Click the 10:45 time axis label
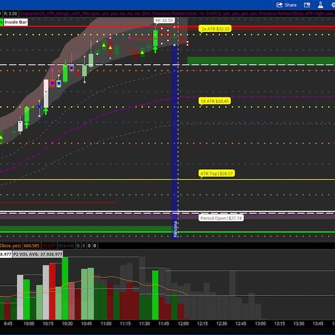Screen dimensions: 335x335 click(87, 323)
